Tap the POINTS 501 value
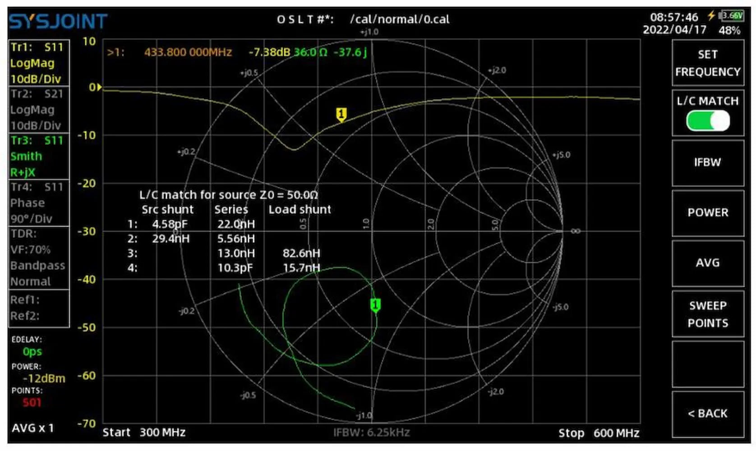This screenshot has width=756, height=451. pyautogui.click(x=32, y=402)
